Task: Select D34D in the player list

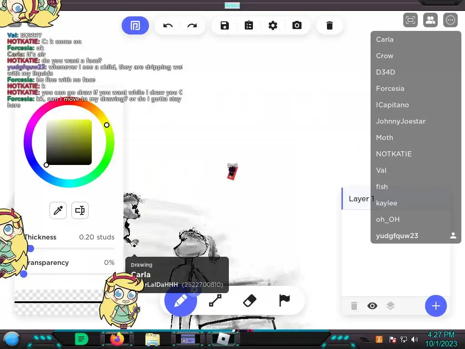Action: (x=416, y=72)
